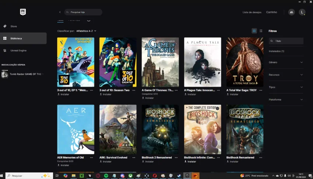
Task: Install BioShock 2 Remastered
Action: [148, 161]
